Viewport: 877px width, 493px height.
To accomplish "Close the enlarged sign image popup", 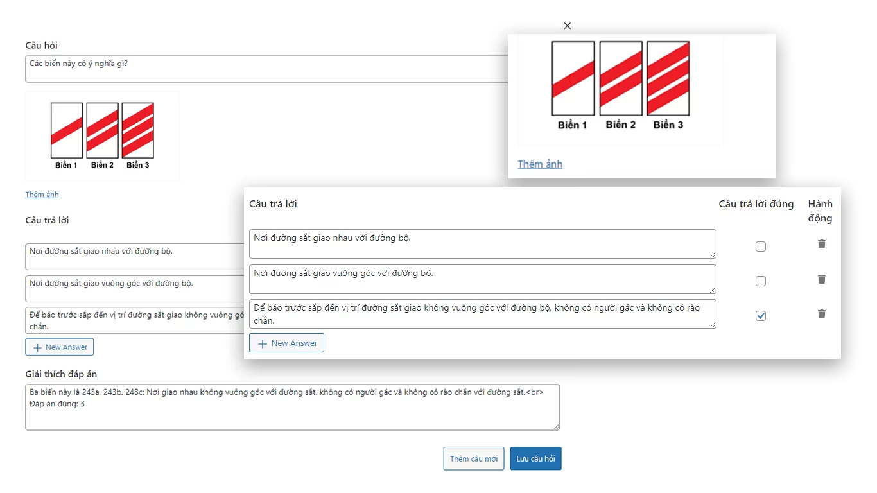I will [567, 26].
